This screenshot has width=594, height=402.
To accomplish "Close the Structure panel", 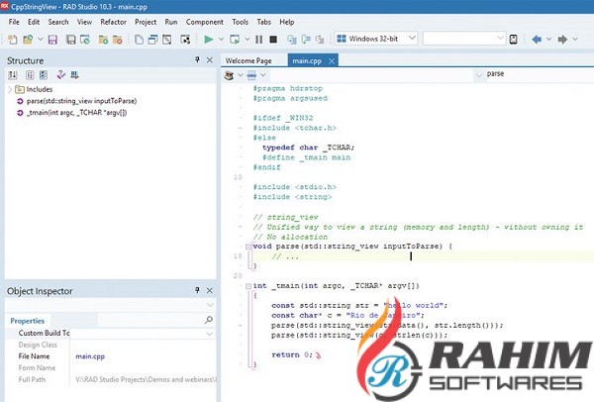I will click(210, 59).
